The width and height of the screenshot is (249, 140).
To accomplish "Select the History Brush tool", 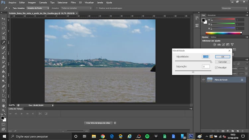I will click(x=3, y=62).
